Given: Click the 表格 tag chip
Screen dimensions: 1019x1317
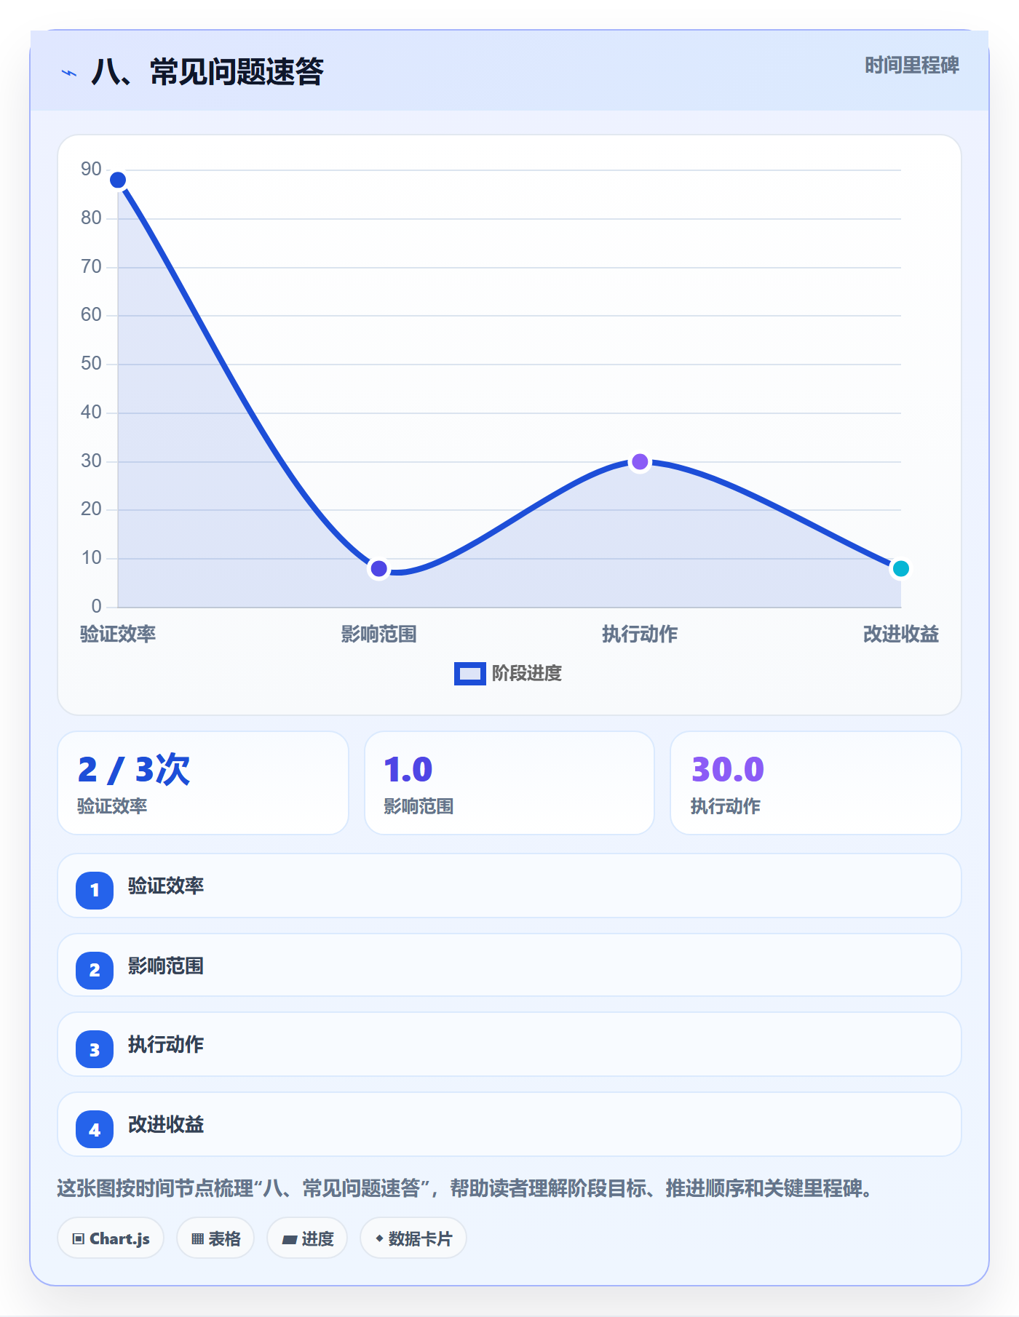Looking at the screenshot, I should 215,1238.
